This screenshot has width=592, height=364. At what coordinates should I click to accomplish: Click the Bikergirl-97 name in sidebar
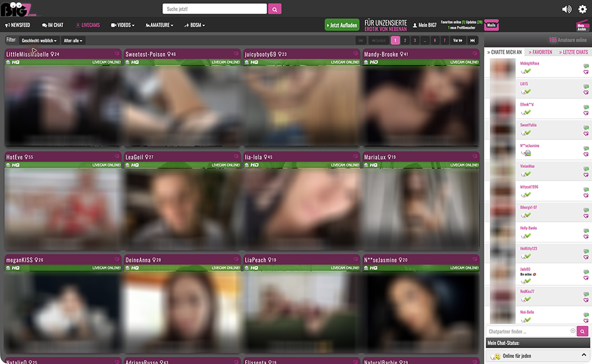(529, 207)
